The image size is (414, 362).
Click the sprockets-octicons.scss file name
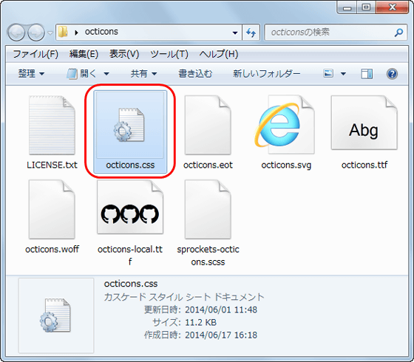coord(208,256)
